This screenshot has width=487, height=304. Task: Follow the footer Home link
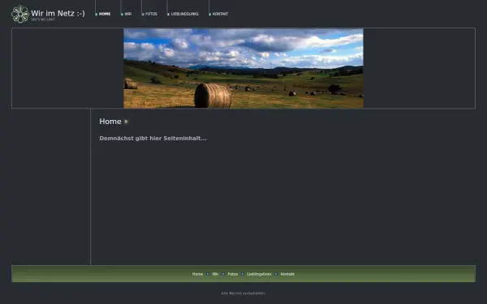coord(197,274)
